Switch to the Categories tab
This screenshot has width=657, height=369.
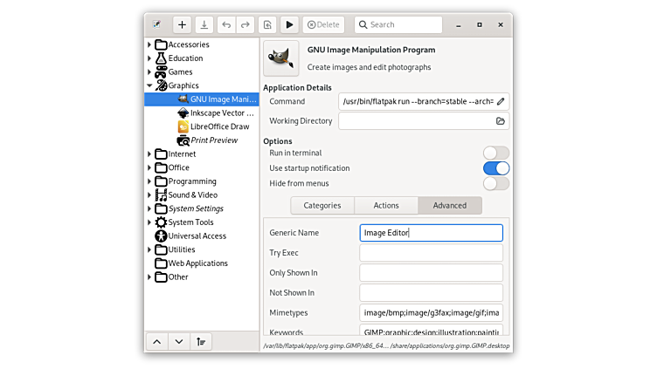322,206
